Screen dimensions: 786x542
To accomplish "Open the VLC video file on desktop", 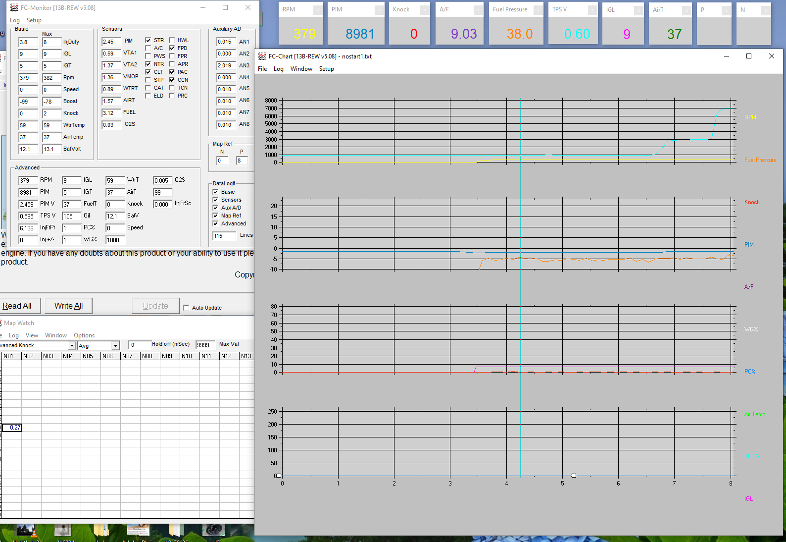I will click(x=26, y=531).
